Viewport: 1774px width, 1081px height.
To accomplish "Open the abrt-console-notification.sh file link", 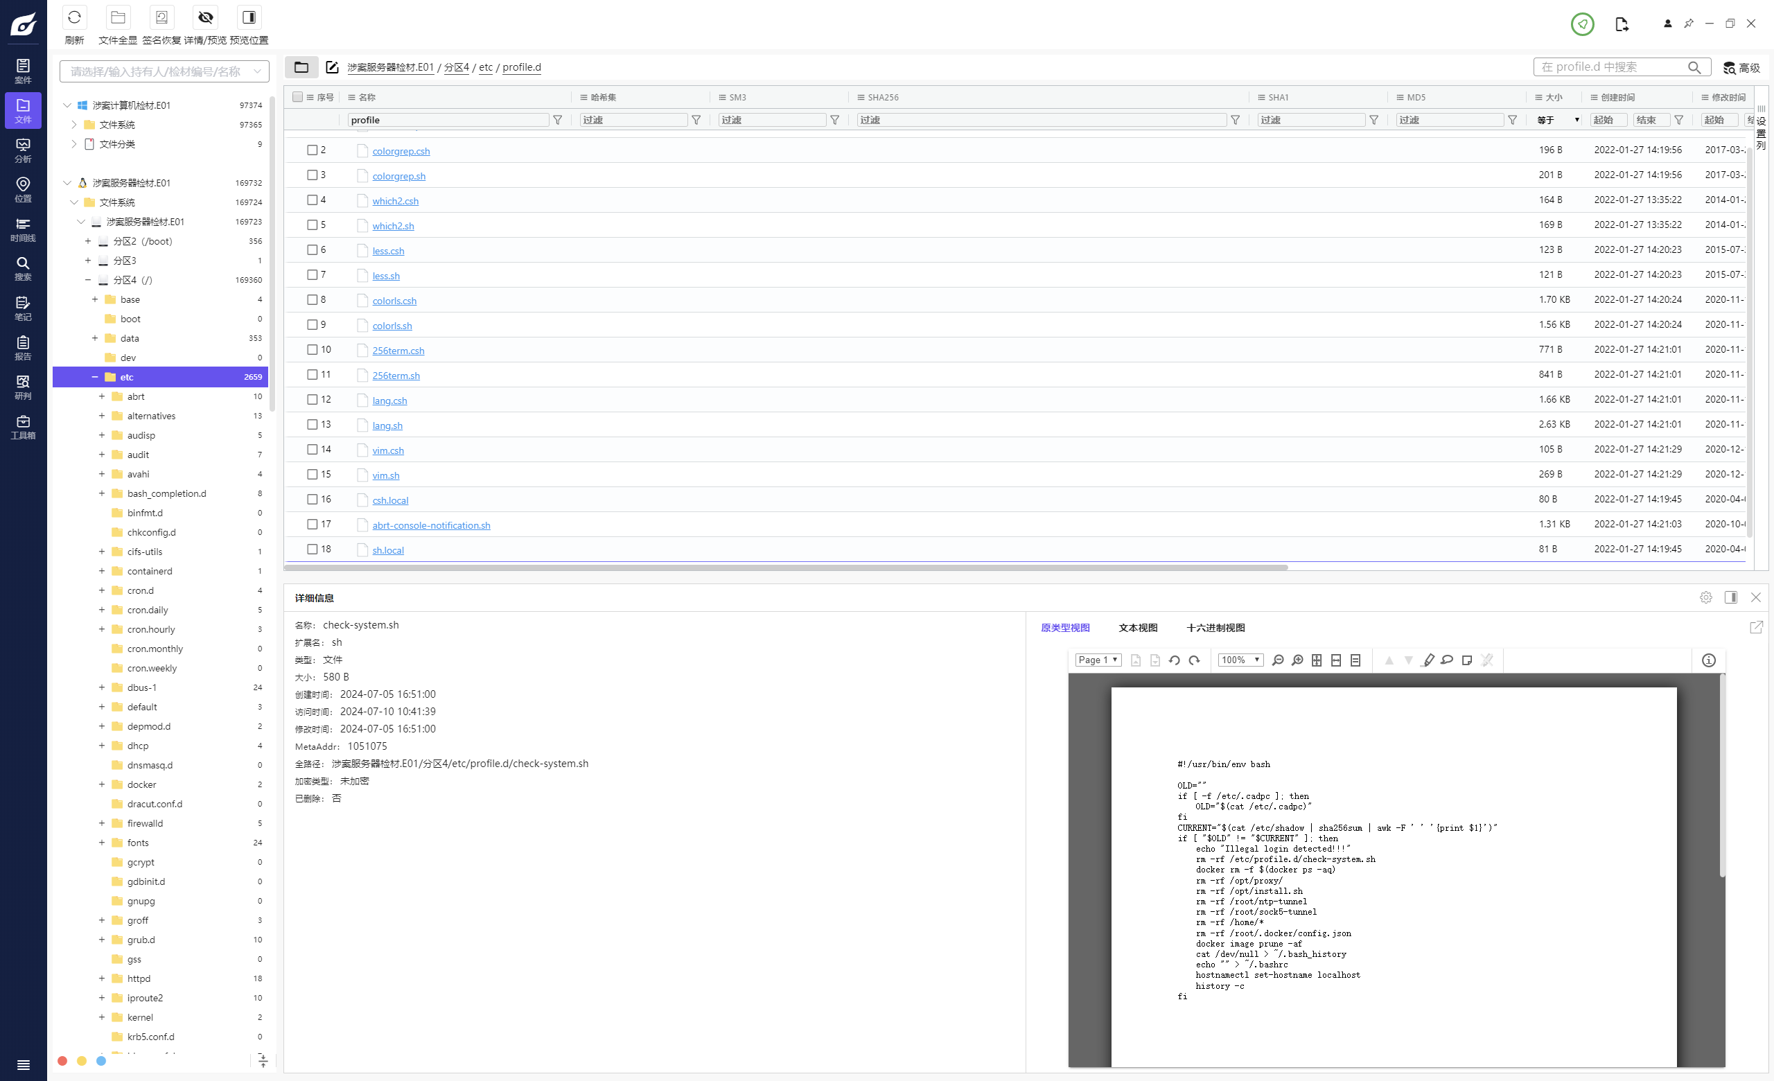I will pos(431,525).
